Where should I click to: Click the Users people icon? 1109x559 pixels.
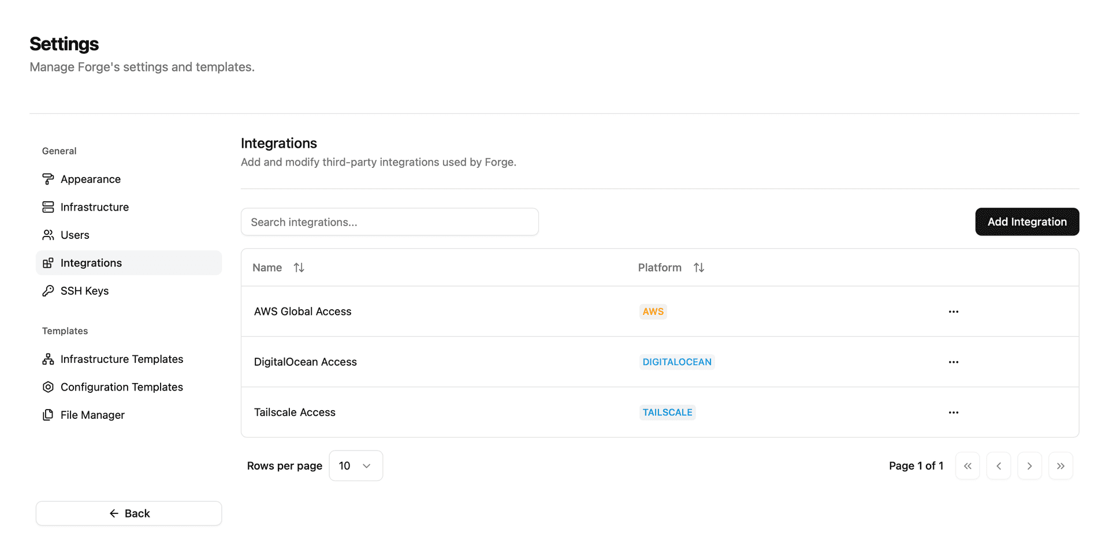click(x=48, y=235)
